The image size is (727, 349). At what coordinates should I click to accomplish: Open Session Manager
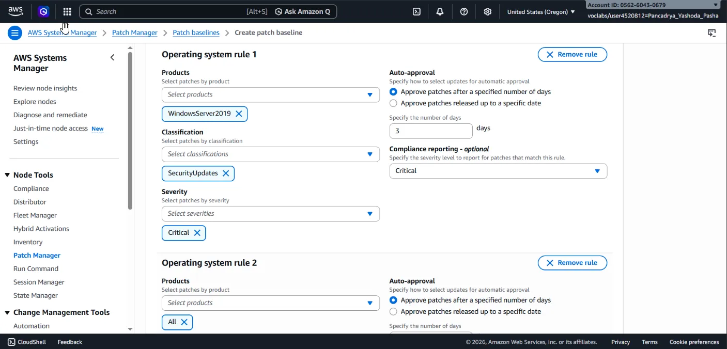[39, 282]
